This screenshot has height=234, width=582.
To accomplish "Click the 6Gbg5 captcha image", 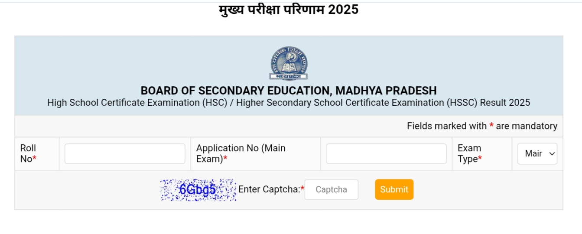I will pos(198,190).
